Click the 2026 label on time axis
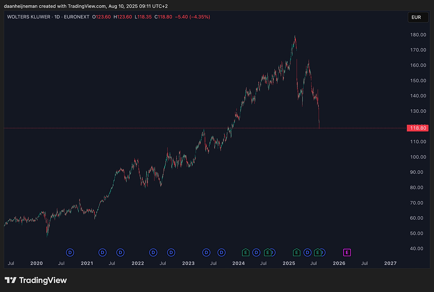This screenshot has width=434, height=292. [339, 263]
